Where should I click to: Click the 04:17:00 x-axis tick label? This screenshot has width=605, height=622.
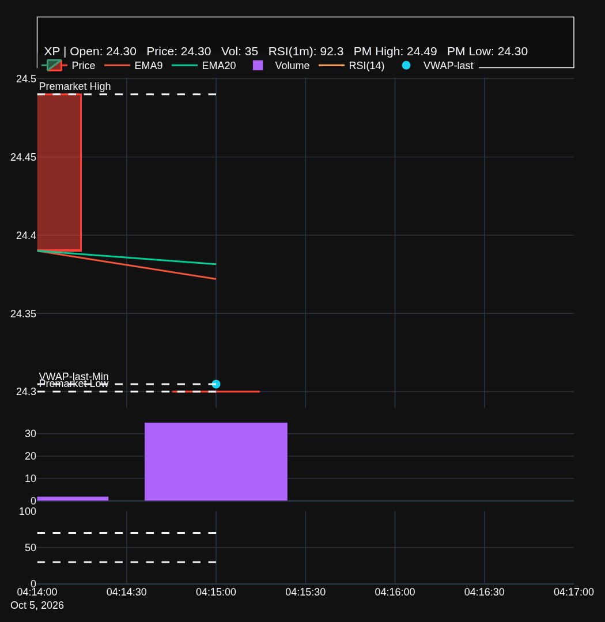pyautogui.click(x=574, y=592)
